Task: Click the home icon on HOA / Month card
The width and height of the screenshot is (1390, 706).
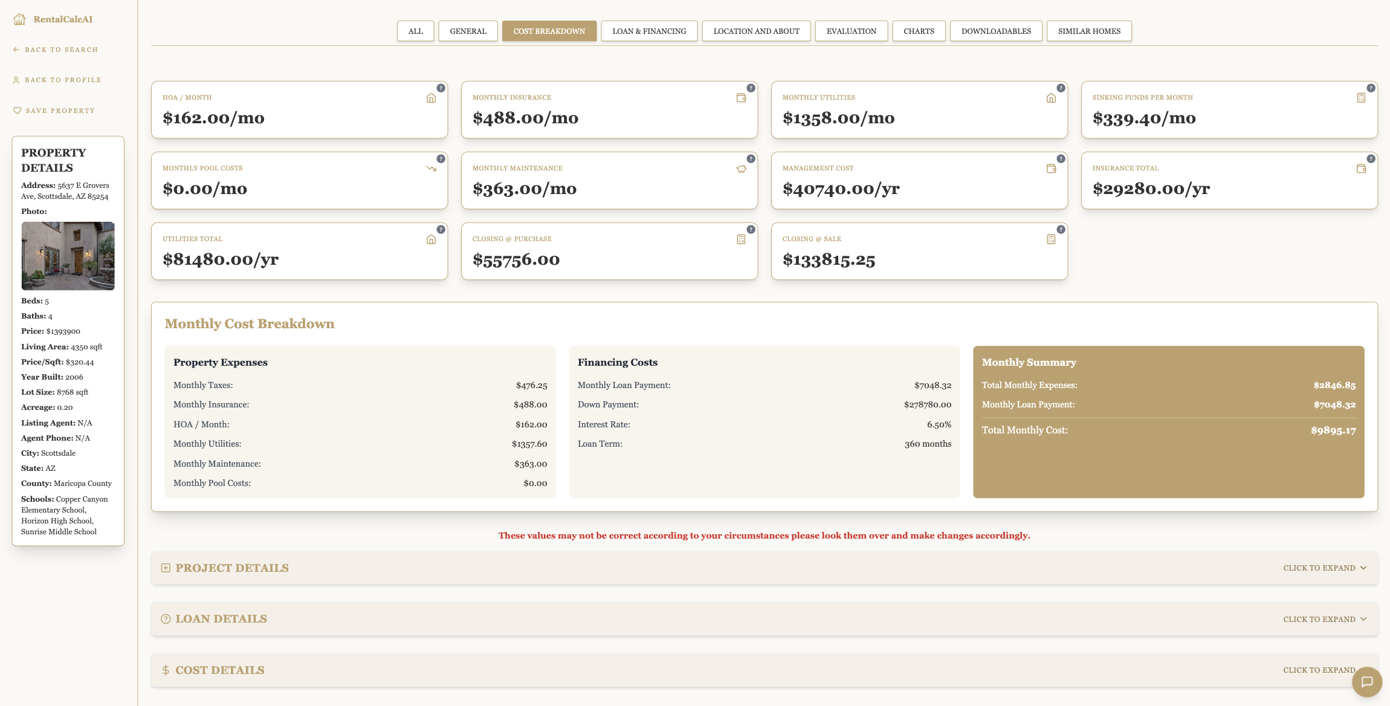Action: tap(432, 97)
